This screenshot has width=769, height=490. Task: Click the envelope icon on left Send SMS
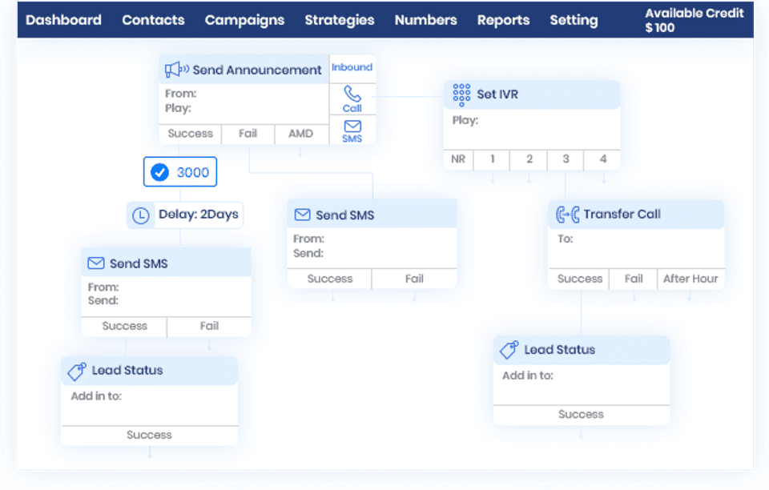point(95,263)
